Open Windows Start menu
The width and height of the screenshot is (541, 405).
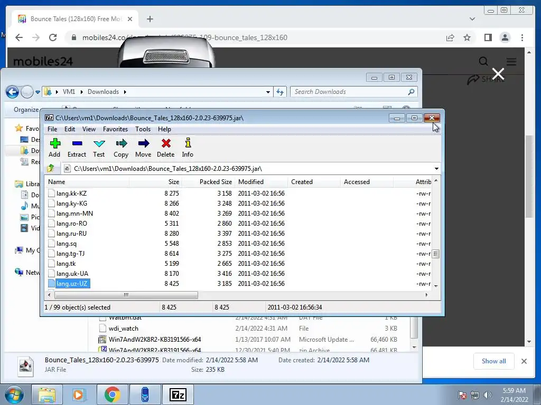tap(14, 394)
